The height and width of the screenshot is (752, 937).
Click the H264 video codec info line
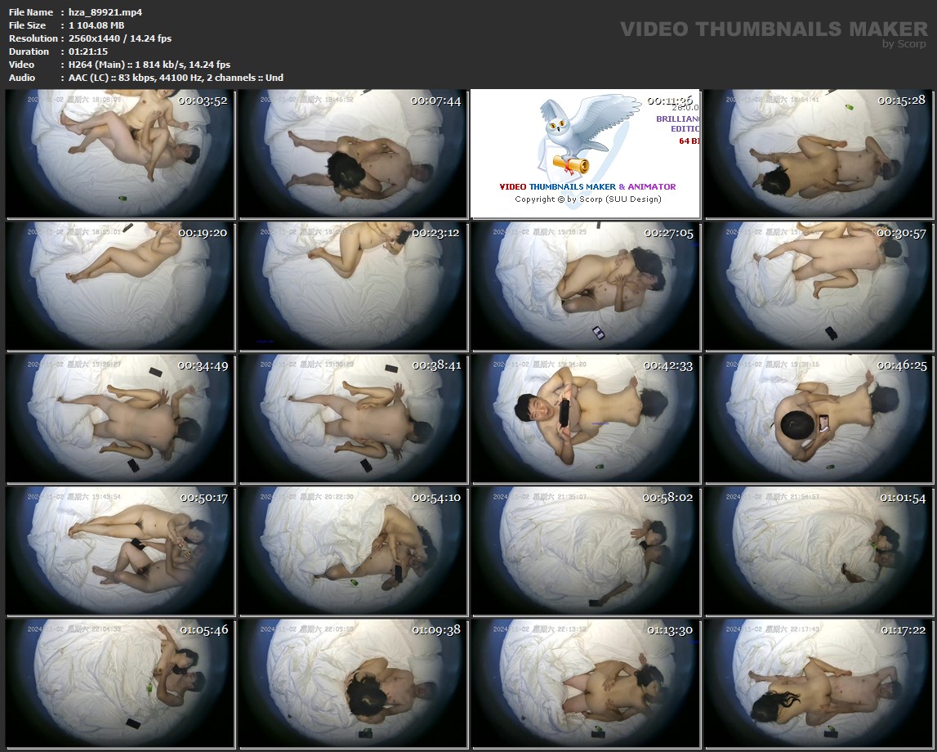coord(145,65)
